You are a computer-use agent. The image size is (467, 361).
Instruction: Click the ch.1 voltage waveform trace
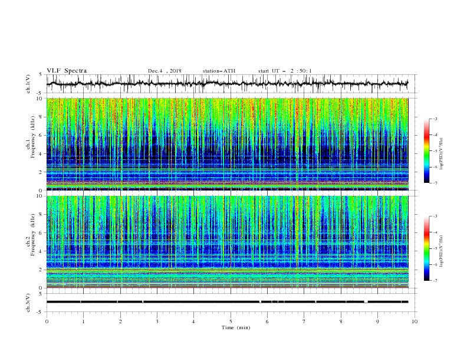[x=227, y=84]
